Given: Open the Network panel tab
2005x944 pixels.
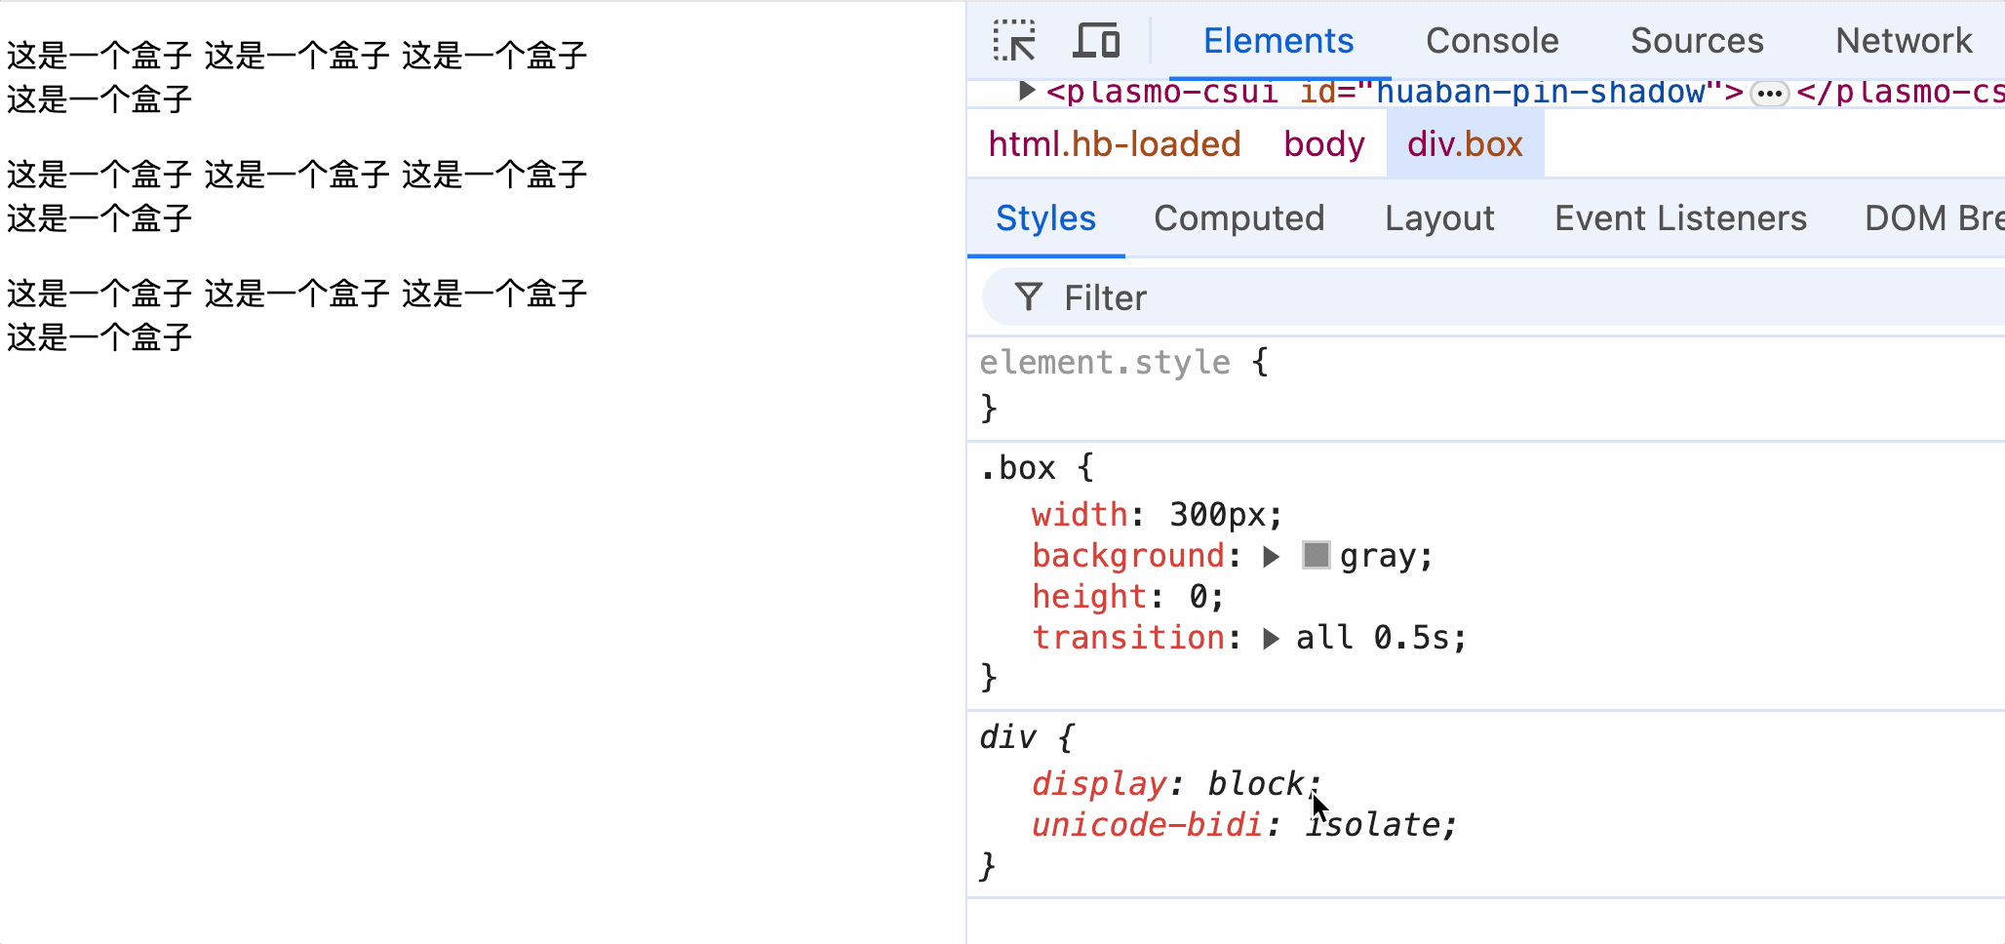Looking at the screenshot, I should pos(1904,41).
